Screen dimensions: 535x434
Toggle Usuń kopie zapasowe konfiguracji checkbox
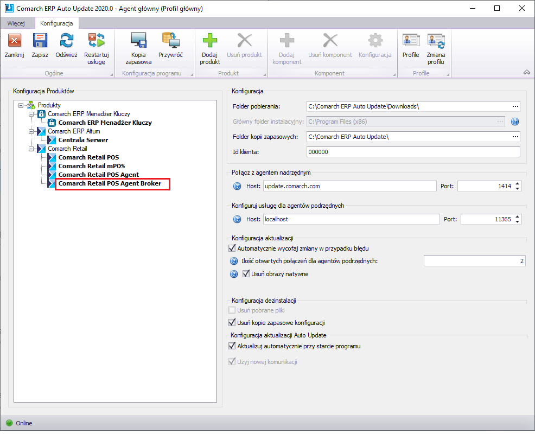[232, 322]
